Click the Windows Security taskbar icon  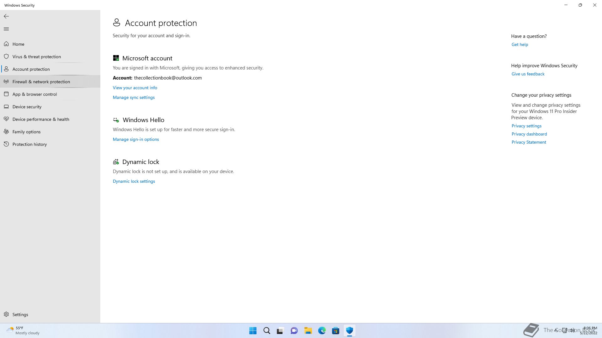point(349,330)
